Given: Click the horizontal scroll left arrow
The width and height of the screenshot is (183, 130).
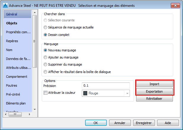Looking at the screenshot, I should (x=6, y=114).
